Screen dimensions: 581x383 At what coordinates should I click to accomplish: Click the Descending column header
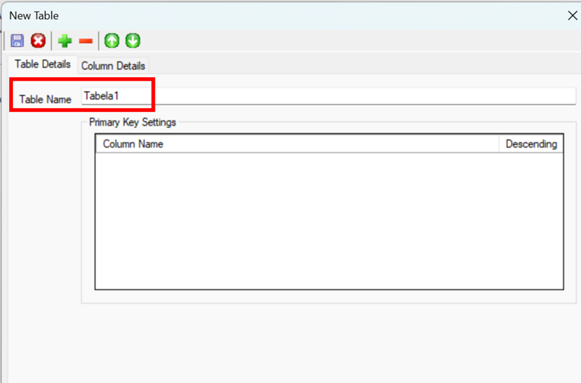531,144
